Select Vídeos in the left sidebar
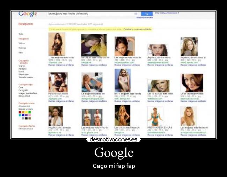 pos(22,43)
